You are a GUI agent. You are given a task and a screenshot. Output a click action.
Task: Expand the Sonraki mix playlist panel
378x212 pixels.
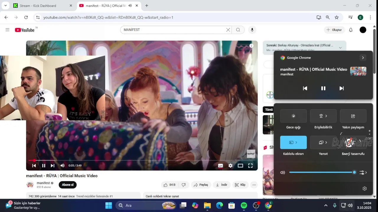(340, 47)
